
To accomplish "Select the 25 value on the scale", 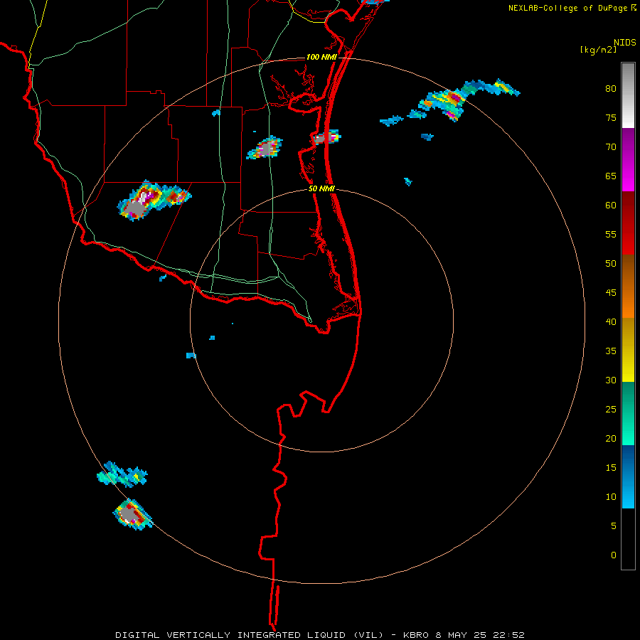I will pyautogui.click(x=611, y=410).
